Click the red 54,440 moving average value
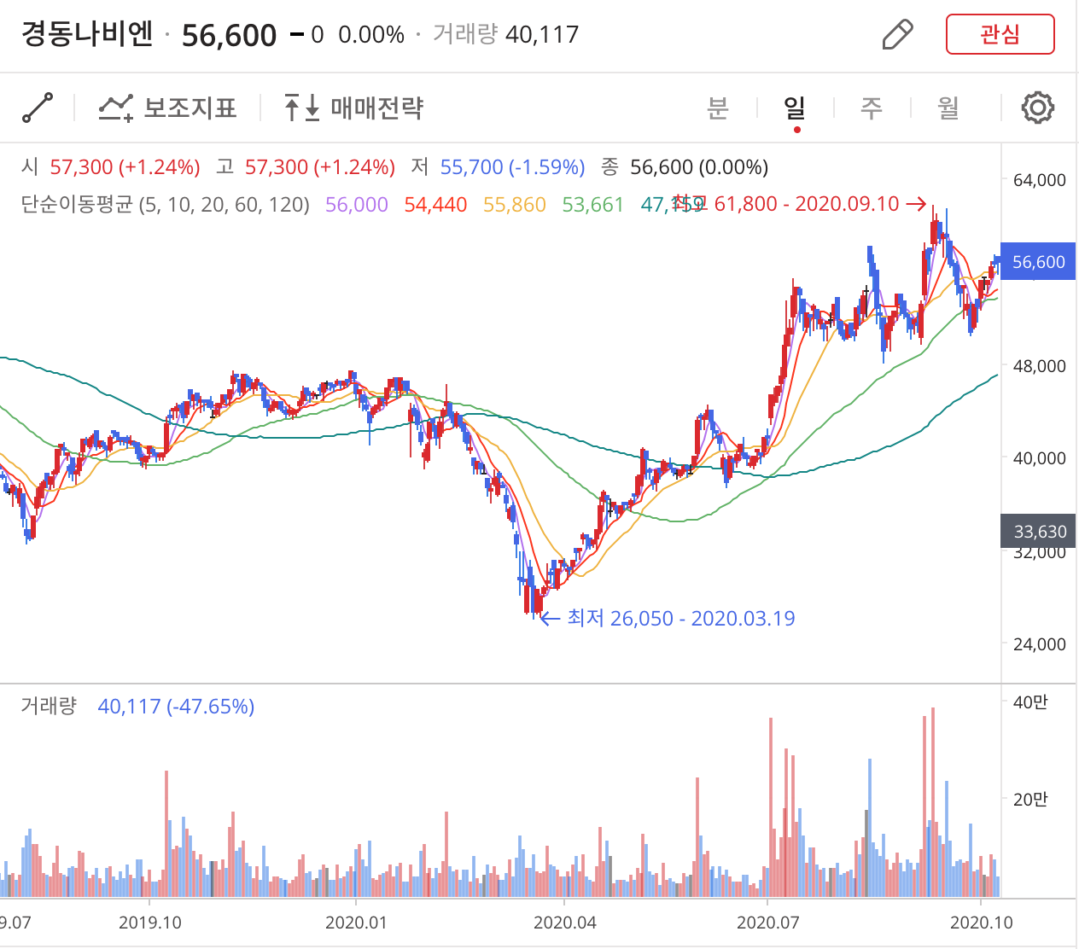The image size is (1079, 949). (435, 205)
